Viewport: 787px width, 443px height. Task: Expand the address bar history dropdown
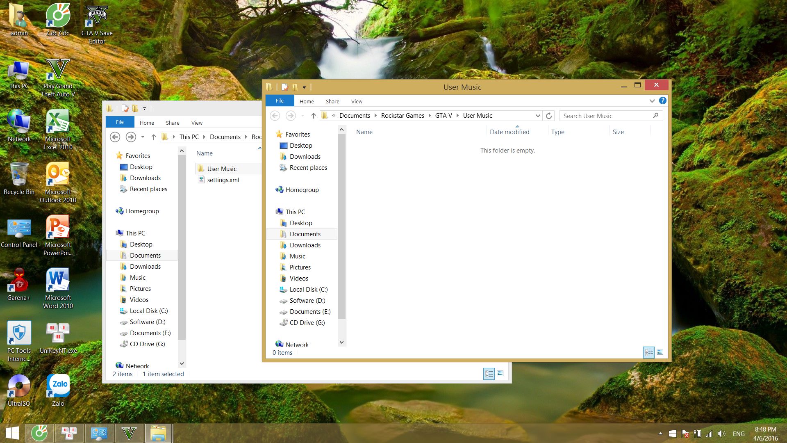(537, 116)
